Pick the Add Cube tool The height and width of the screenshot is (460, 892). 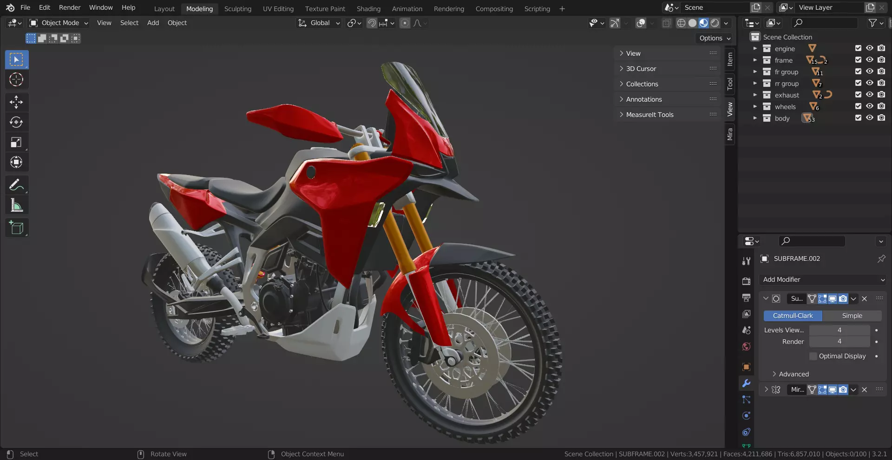tap(17, 227)
